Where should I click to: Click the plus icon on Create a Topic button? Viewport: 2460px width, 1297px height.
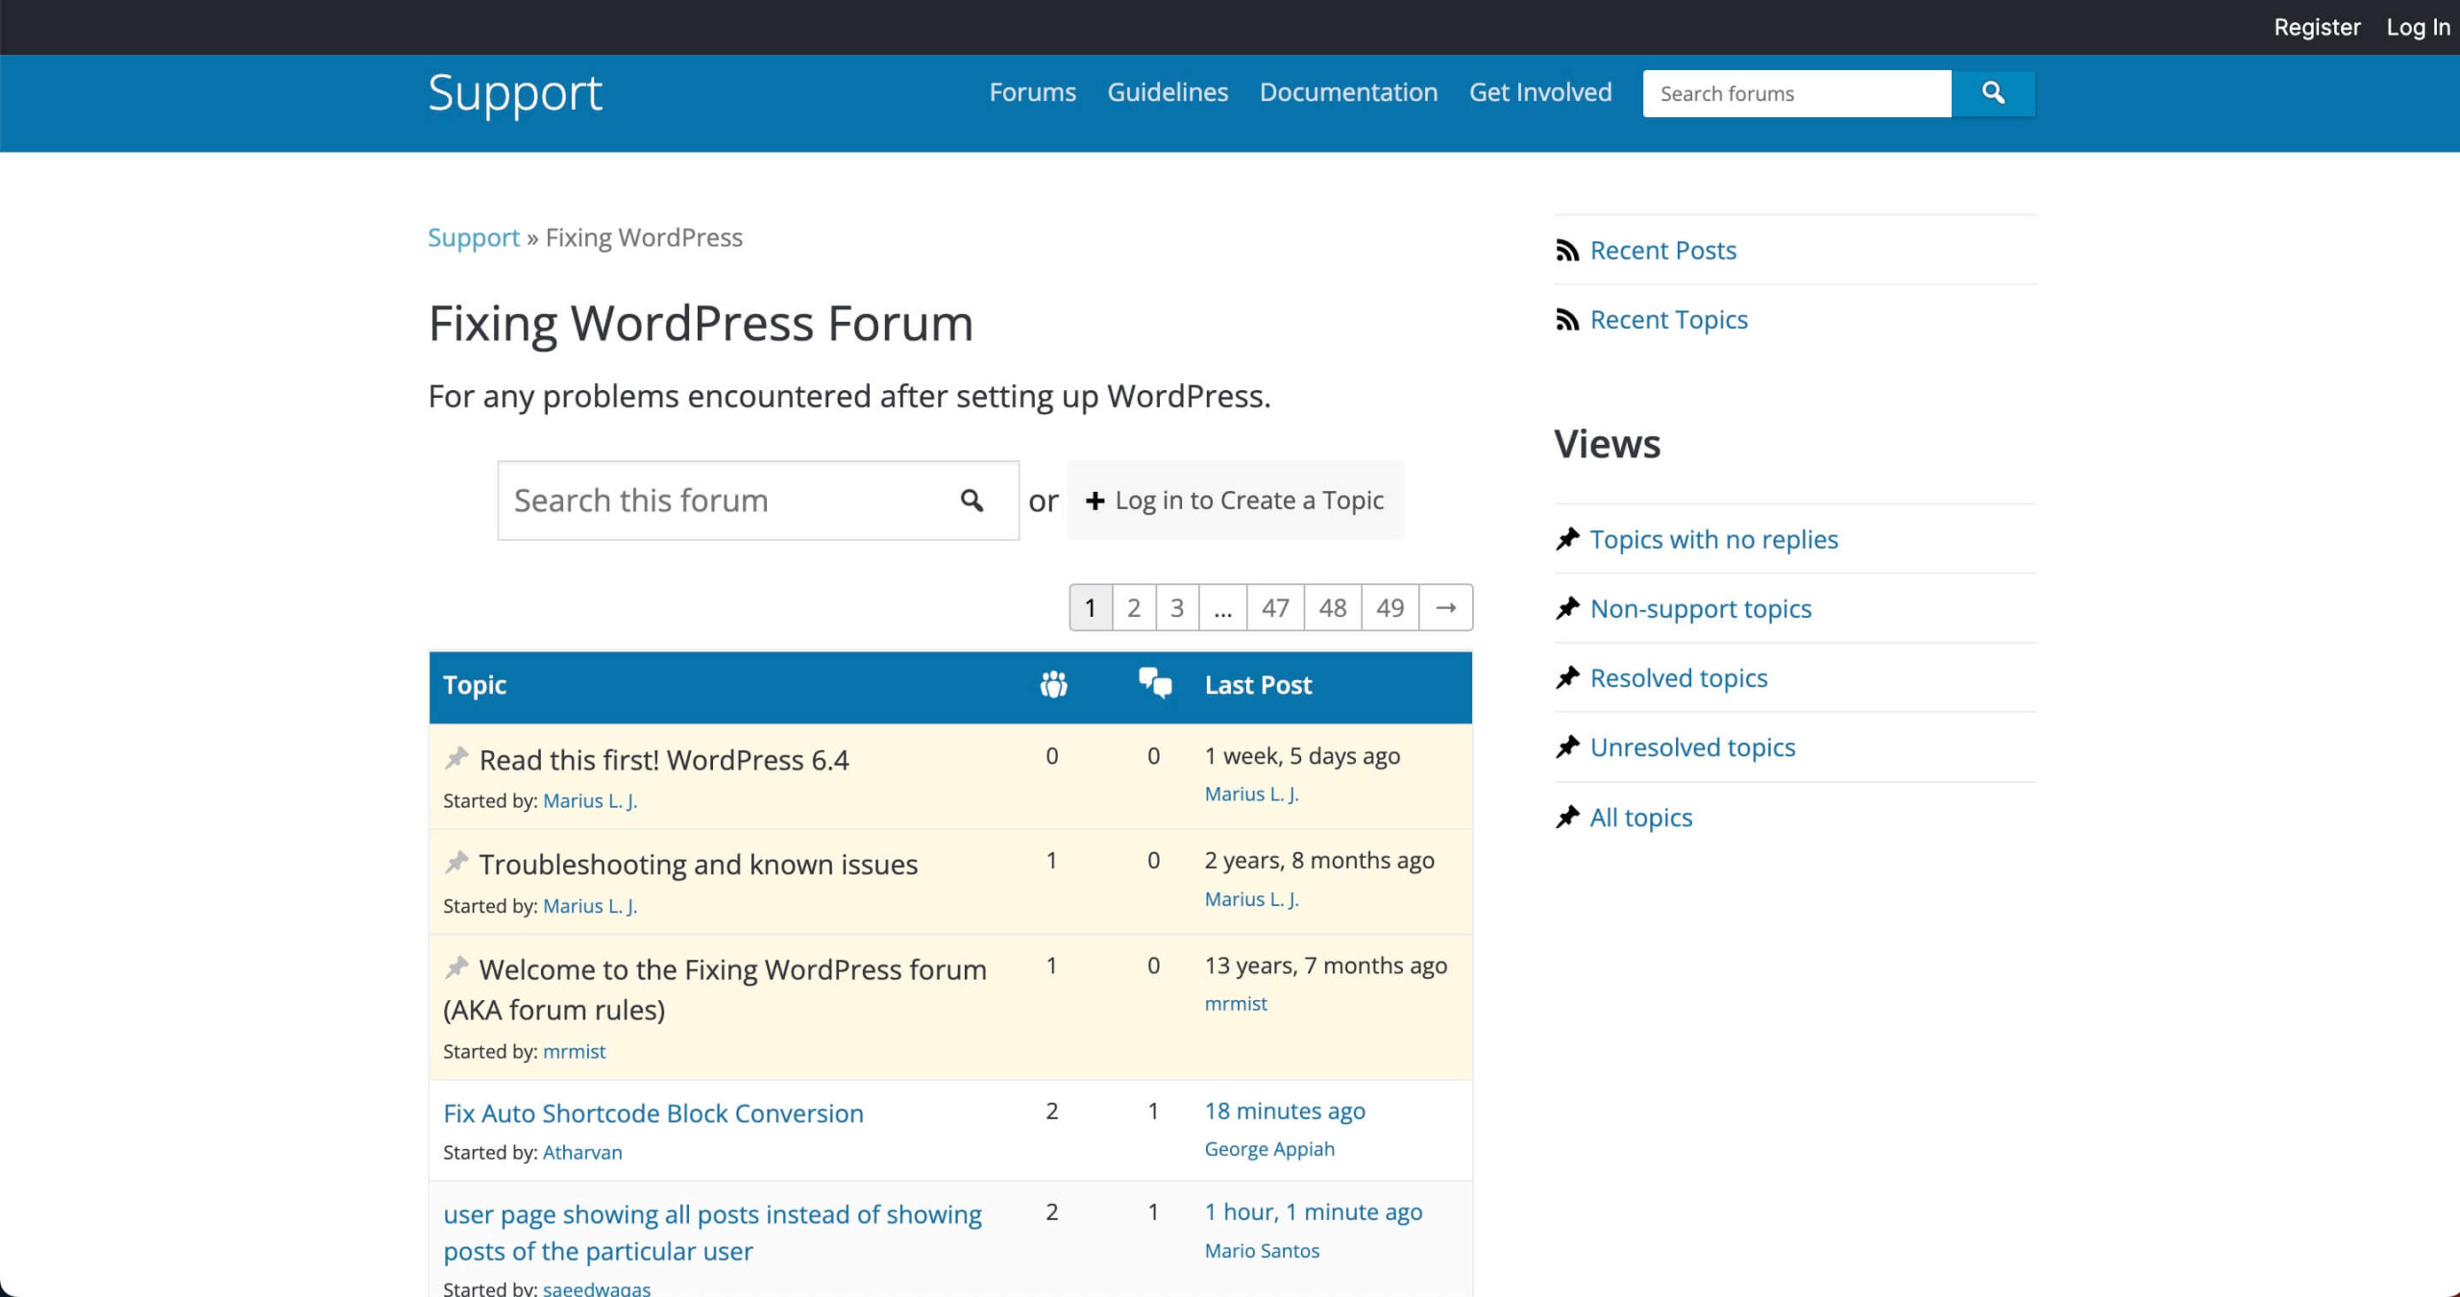click(1095, 501)
